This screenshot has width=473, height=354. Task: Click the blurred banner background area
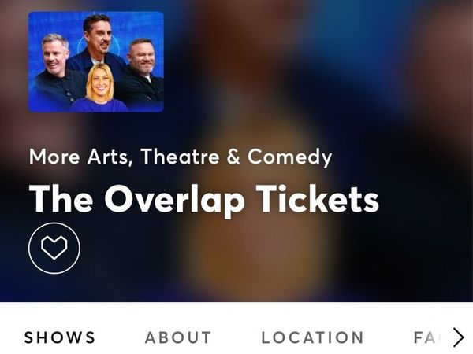(317, 90)
